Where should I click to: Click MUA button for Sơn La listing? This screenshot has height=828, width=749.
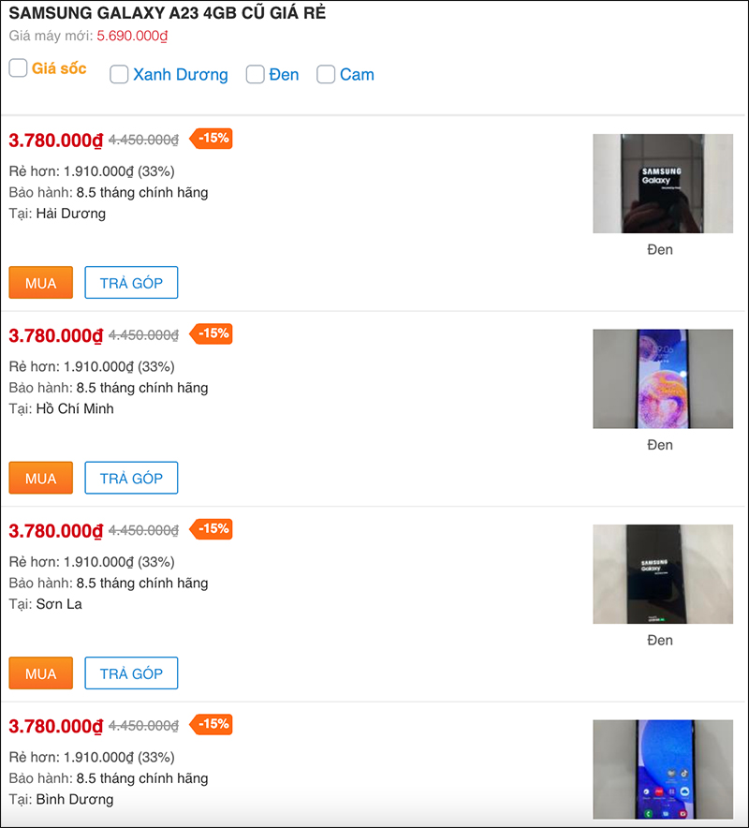(40, 673)
